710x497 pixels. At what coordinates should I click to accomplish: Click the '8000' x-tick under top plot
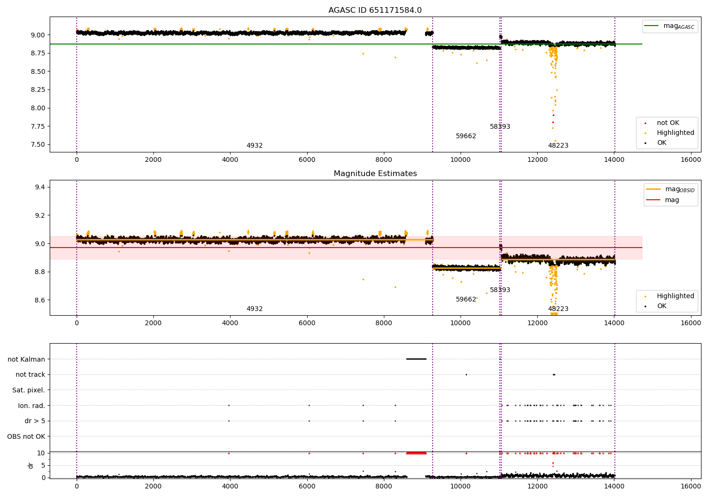point(384,160)
